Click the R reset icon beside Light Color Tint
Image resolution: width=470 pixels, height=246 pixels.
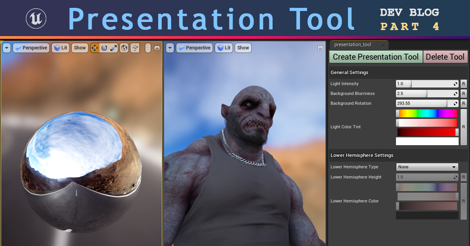[463, 127]
